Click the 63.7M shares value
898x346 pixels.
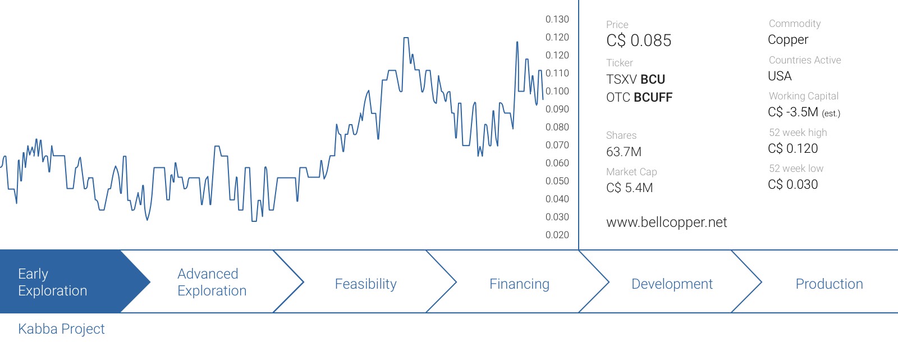624,152
